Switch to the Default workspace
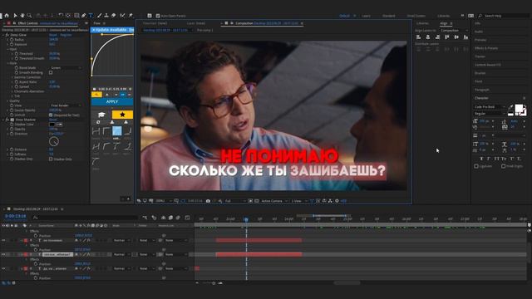This screenshot has height=299, width=532. coord(344,16)
